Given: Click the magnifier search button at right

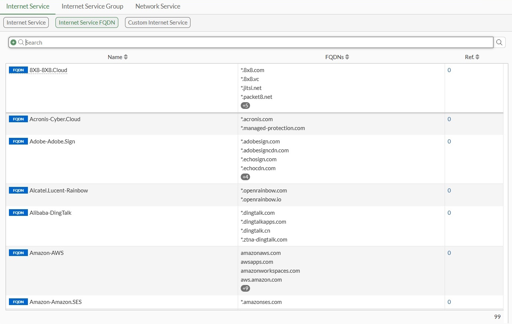Looking at the screenshot, I should [499, 42].
